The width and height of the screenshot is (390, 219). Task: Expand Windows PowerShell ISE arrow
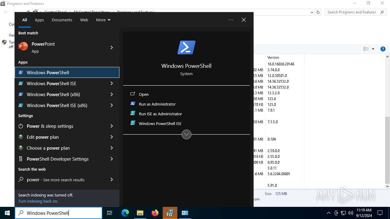click(x=112, y=83)
